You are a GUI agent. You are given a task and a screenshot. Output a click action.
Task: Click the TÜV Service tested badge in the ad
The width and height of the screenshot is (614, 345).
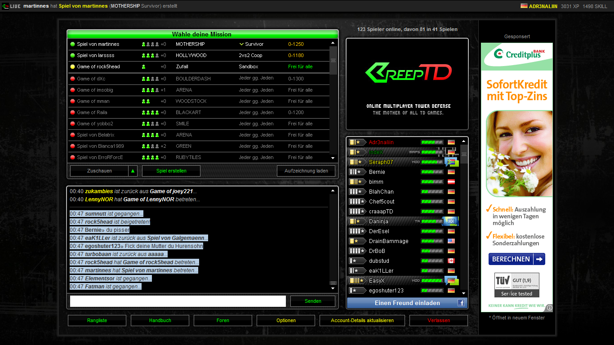click(x=516, y=285)
